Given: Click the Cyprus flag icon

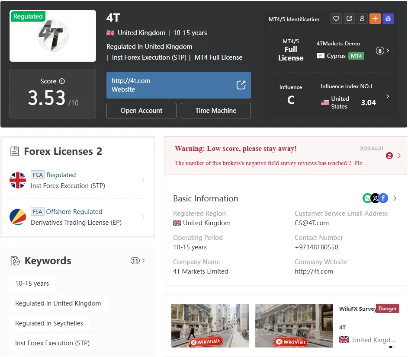Looking at the screenshot, I should click(x=321, y=56).
